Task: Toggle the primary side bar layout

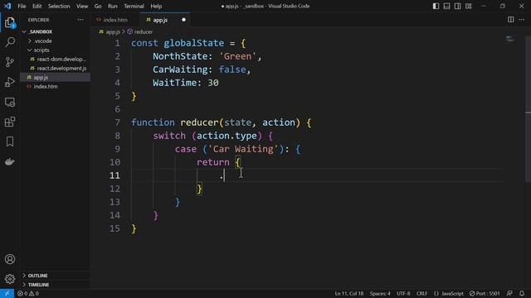Action: click(436, 6)
